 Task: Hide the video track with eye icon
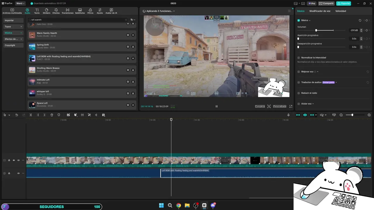click(14, 160)
